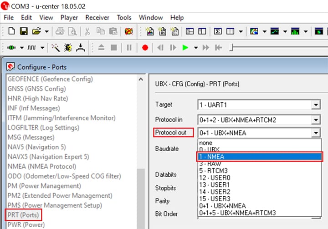Select NMEA (NMEA Protocol) in list
Image resolution: width=328 pixels, height=229 pixels.
click(42, 166)
